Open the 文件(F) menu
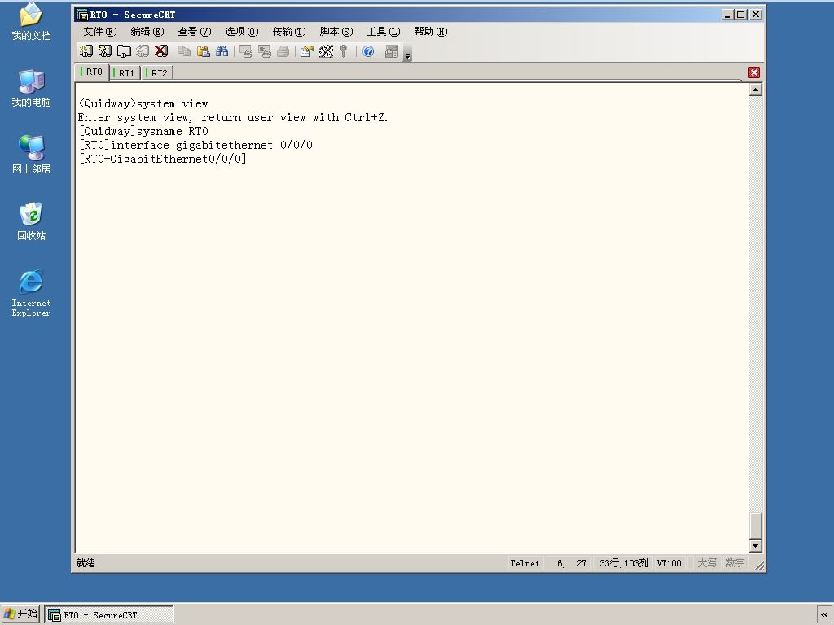Screen dimensions: 834x625 click(99, 32)
